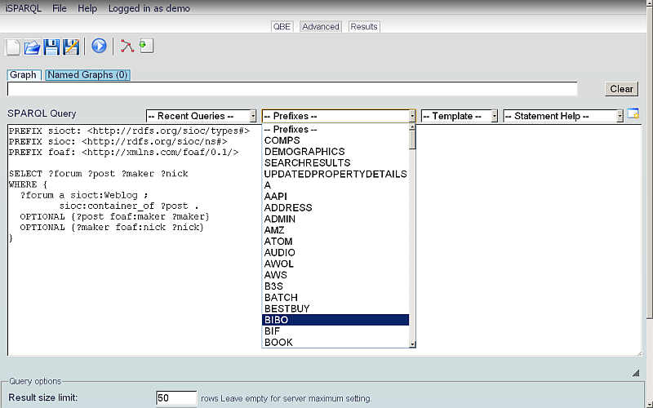Select the BIF prefix

click(335, 331)
